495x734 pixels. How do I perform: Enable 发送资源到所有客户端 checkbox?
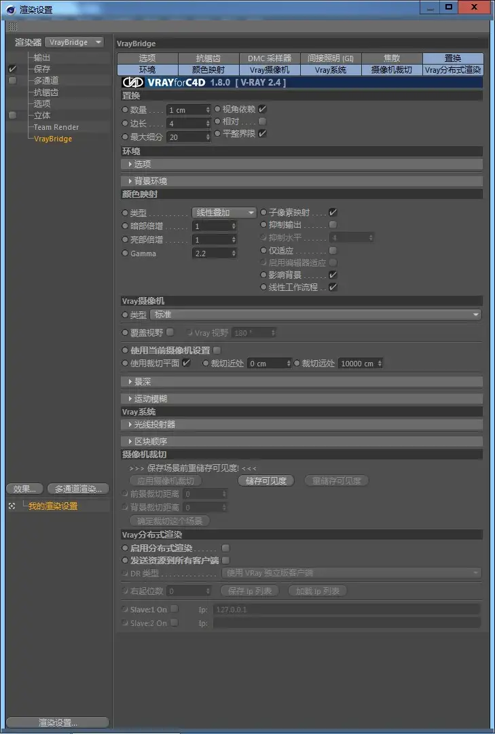click(x=226, y=560)
